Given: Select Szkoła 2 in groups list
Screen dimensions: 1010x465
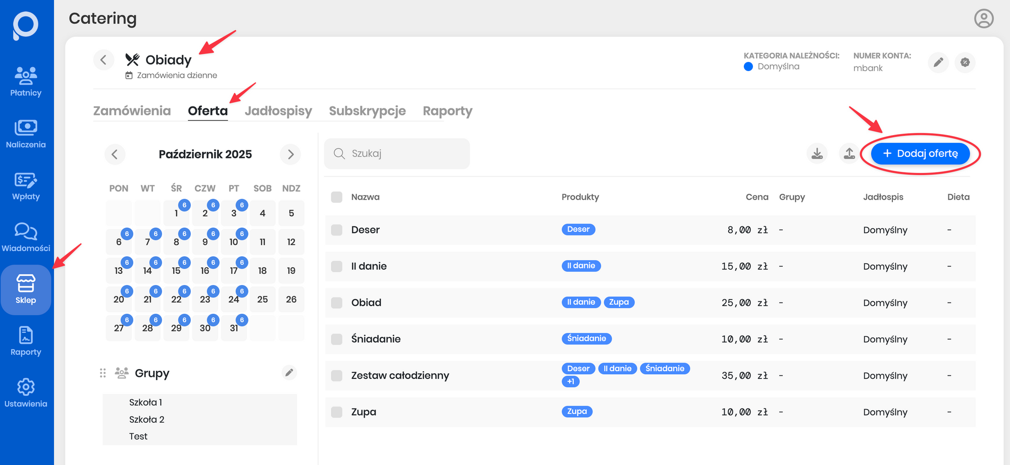Looking at the screenshot, I should pos(147,420).
